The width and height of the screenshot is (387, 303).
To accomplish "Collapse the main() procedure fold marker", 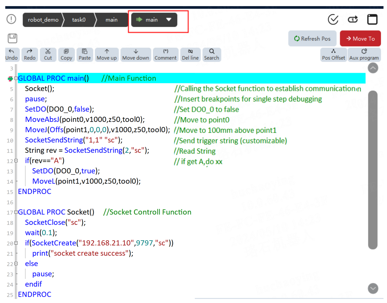I will (16, 78).
